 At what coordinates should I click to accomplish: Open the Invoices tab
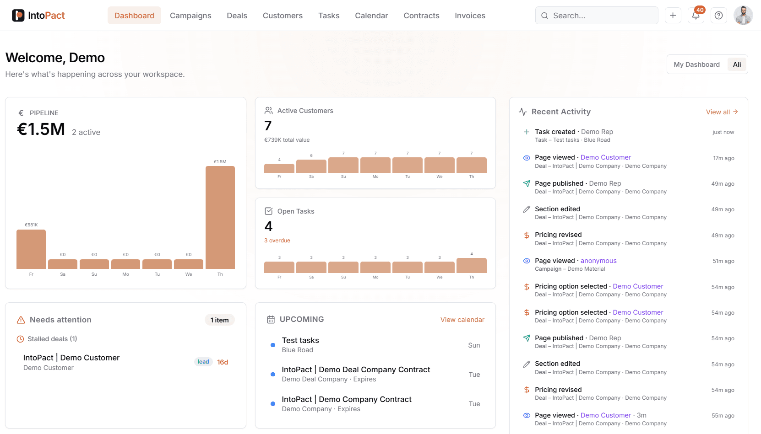(x=470, y=16)
